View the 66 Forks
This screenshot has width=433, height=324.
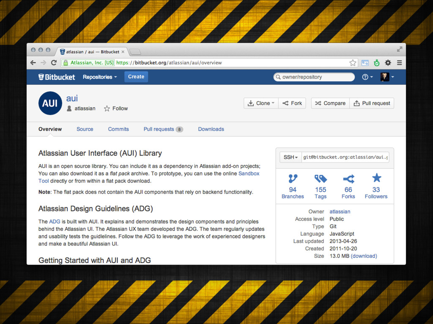[348, 186]
